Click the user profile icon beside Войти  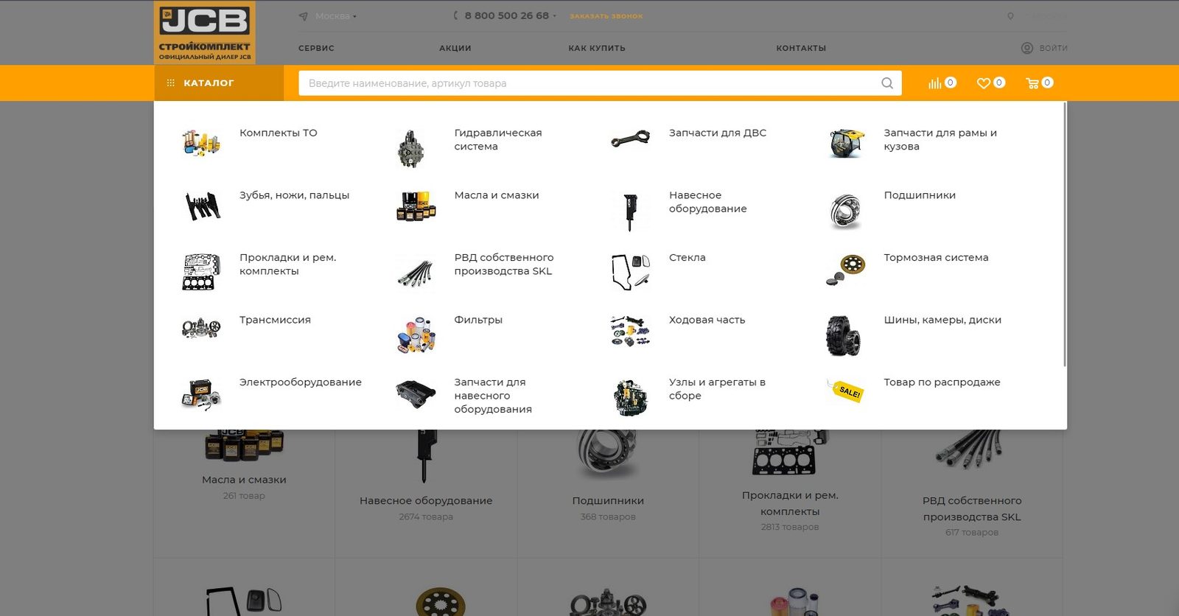coord(1027,48)
